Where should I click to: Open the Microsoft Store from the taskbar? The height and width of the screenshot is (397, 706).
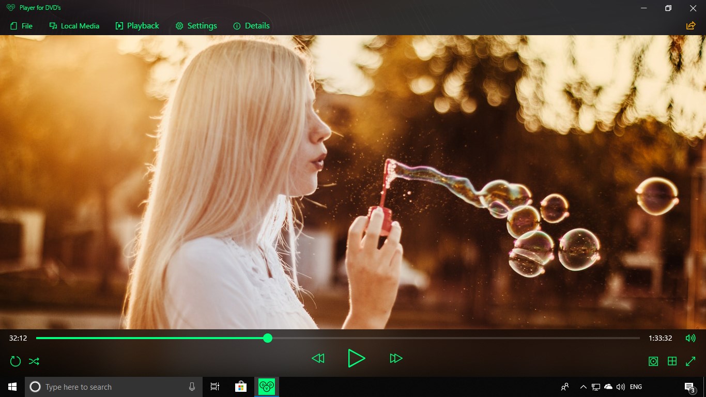tap(241, 386)
